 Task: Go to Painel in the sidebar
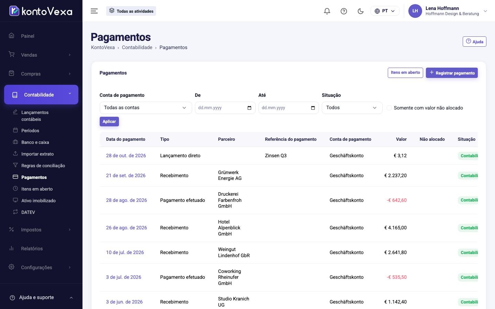41,36
